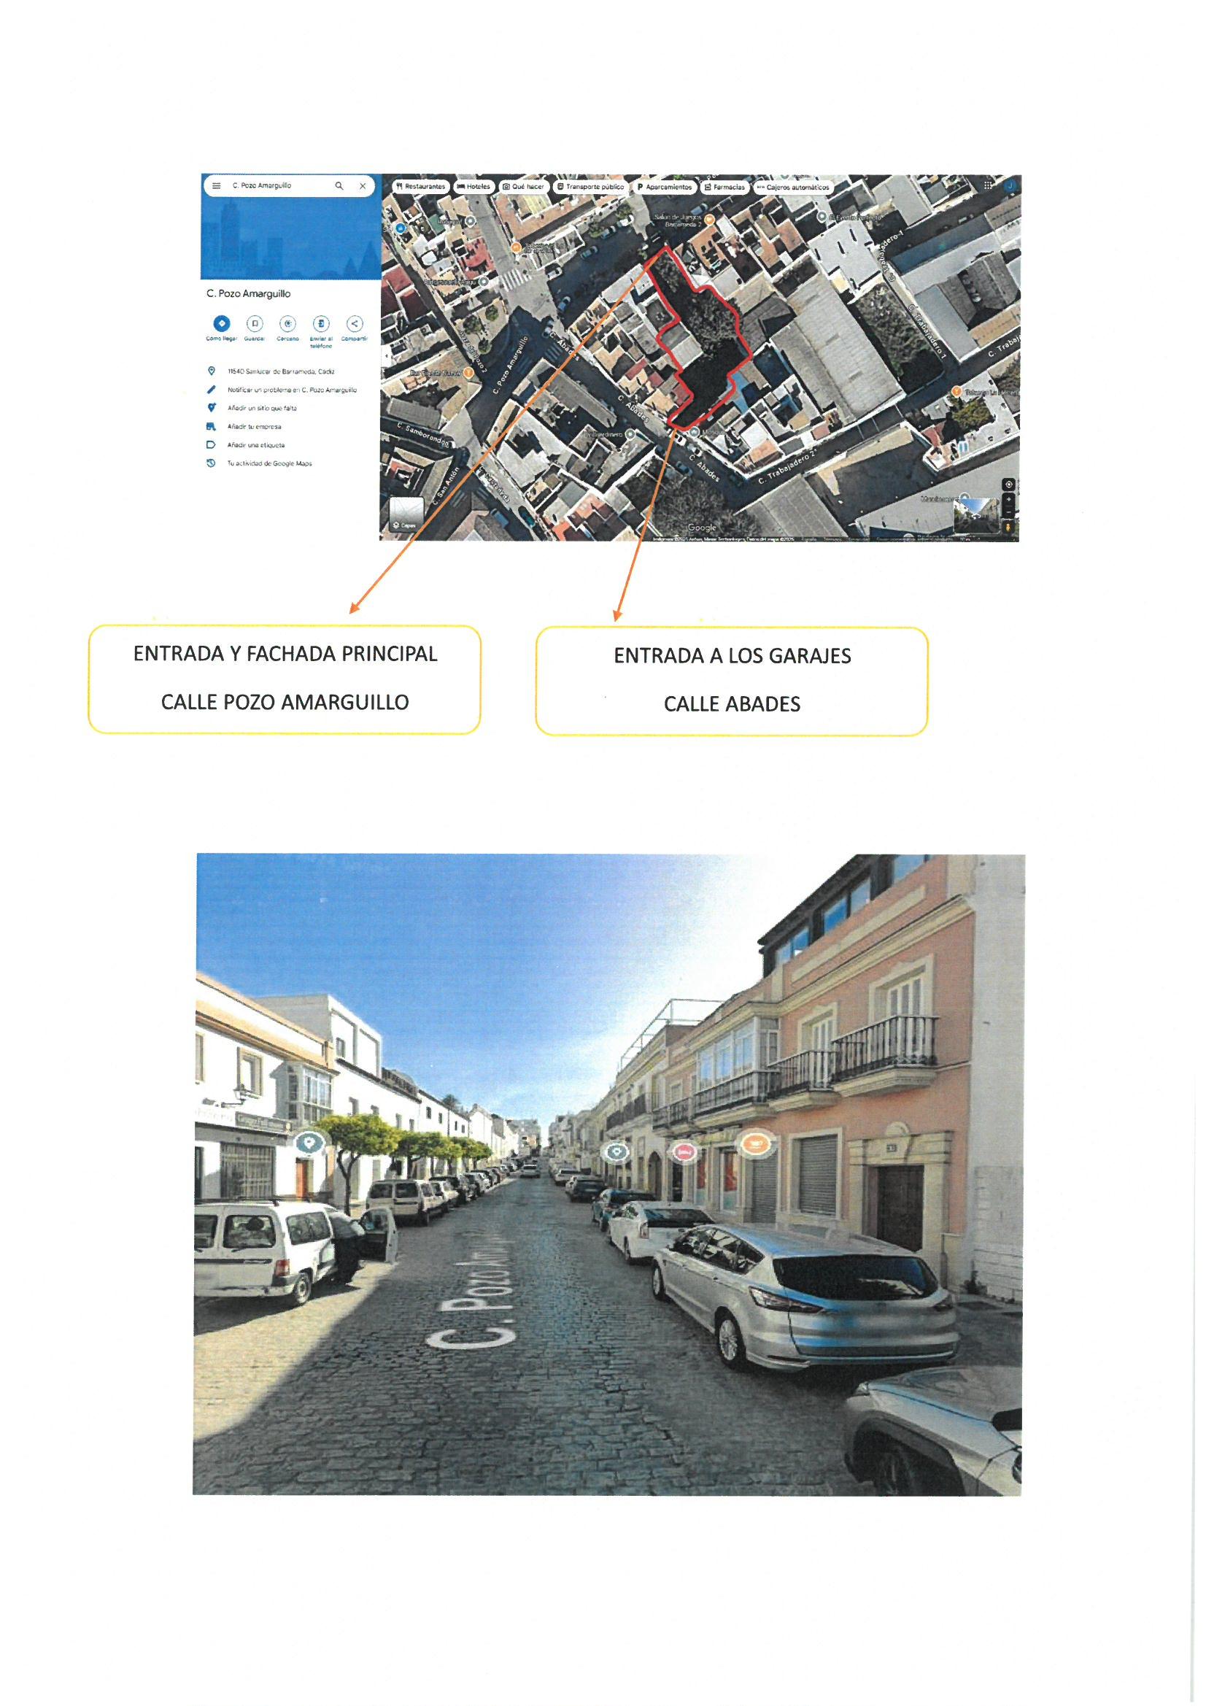Clear the search with X icon
Screen dimensions: 1206x1706
tap(363, 186)
